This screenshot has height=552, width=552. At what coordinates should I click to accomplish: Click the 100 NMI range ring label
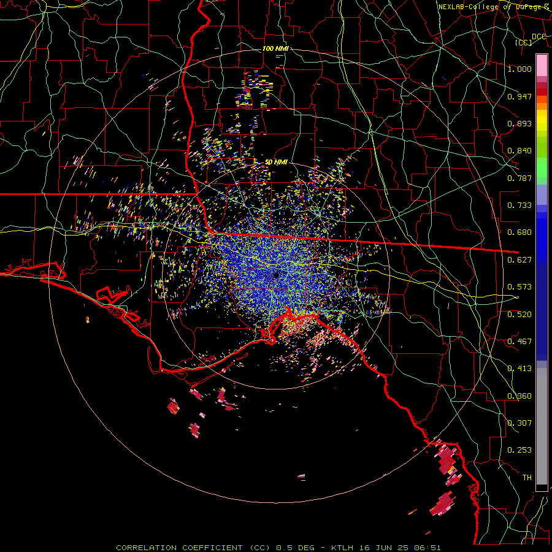click(x=275, y=48)
